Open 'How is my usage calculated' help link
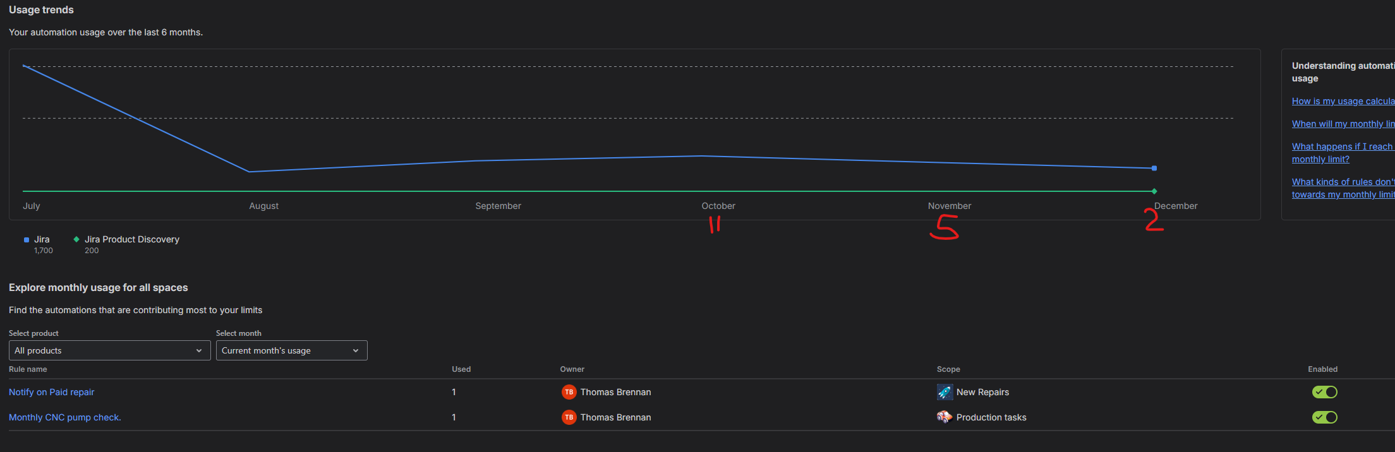 (1343, 101)
